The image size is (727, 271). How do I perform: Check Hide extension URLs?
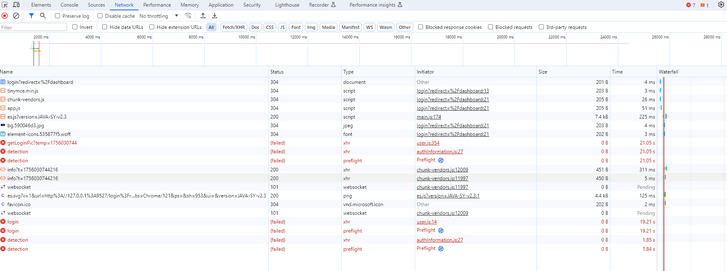pos(152,27)
